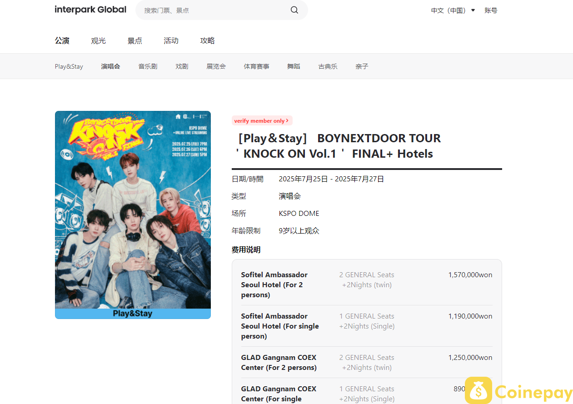Open the 账号 account link
Image resolution: width=573 pixels, height=404 pixels.
(491, 10)
